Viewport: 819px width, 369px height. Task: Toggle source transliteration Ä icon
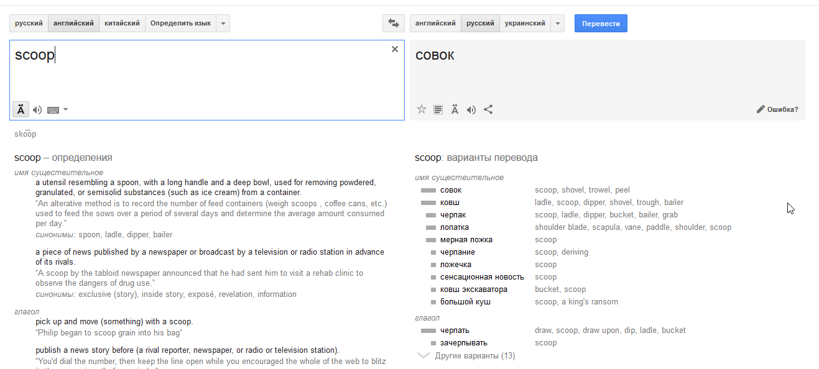pyautogui.click(x=21, y=110)
